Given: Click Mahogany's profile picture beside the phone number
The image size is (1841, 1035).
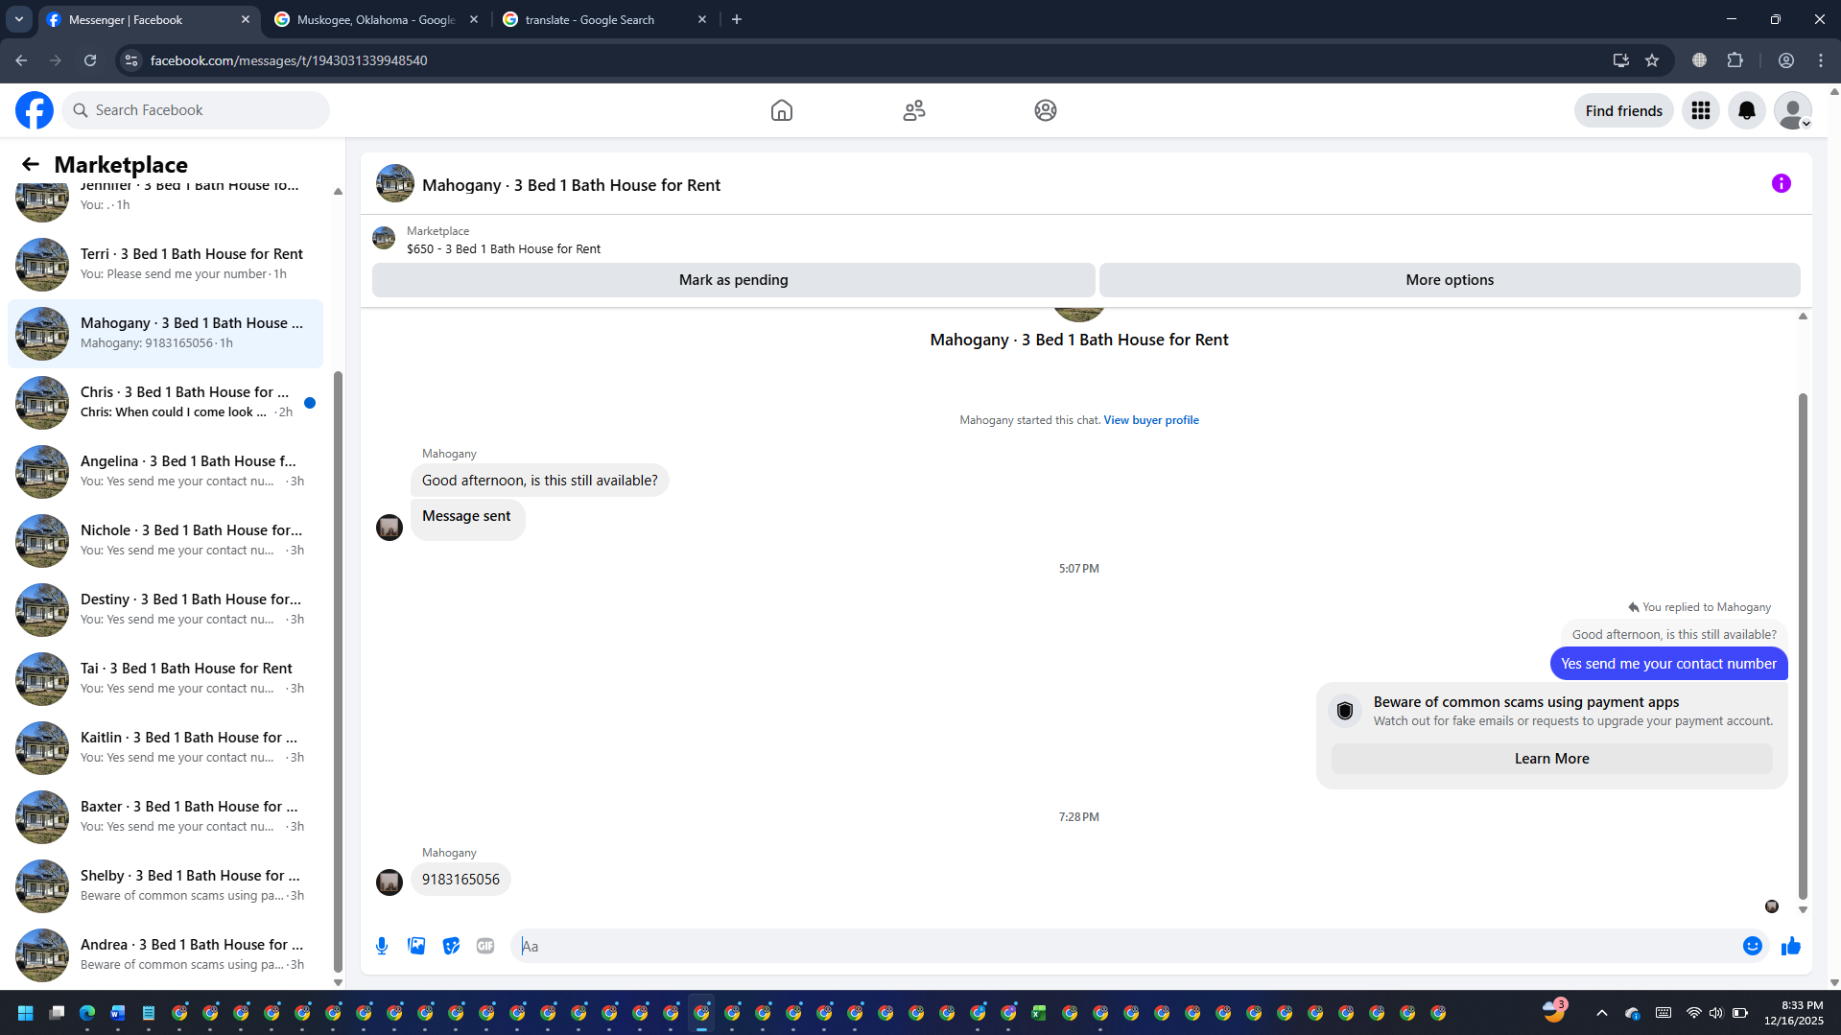Looking at the screenshot, I should click(389, 882).
